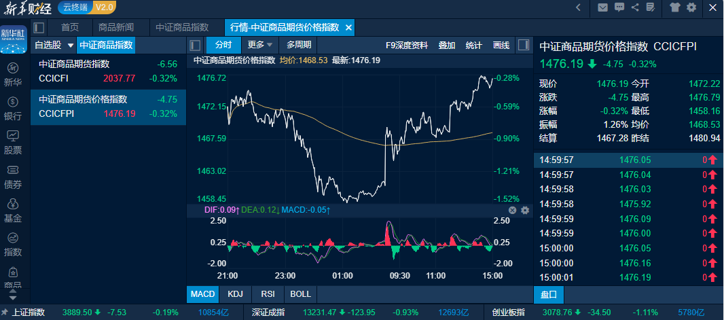Switch to the 商品新闻 tab
The width and height of the screenshot is (724, 320).
click(x=115, y=28)
